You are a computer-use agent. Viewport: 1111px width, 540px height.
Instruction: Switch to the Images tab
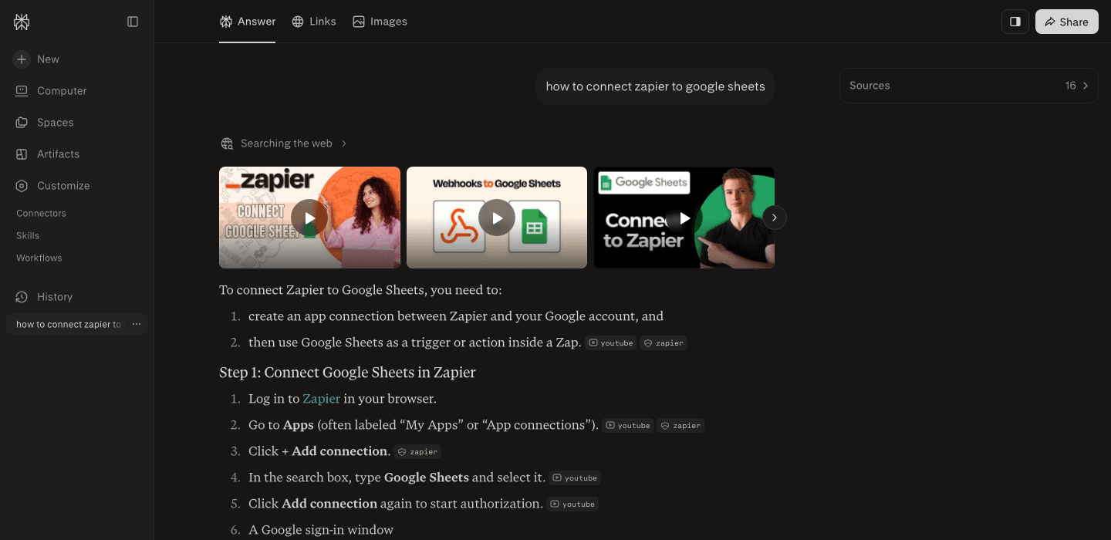pos(380,22)
